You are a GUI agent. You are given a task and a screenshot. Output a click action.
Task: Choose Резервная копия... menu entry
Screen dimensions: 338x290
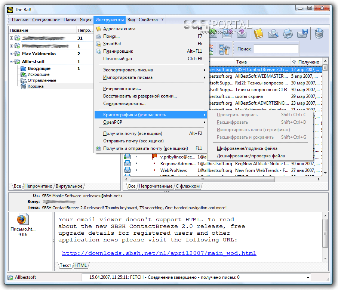(x=150, y=89)
